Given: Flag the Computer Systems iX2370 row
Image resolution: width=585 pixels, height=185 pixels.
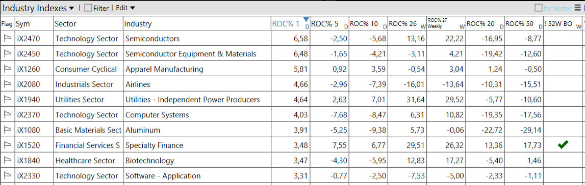Looking at the screenshot, I should click(7, 115).
